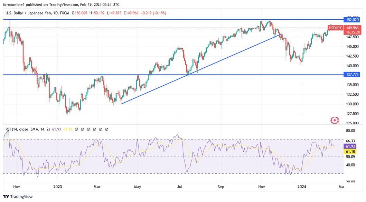Open the symbol menu via the U.S. Dollar / Japanese Yen title
The height and width of the screenshot is (202, 366).
(x=28, y=13)
